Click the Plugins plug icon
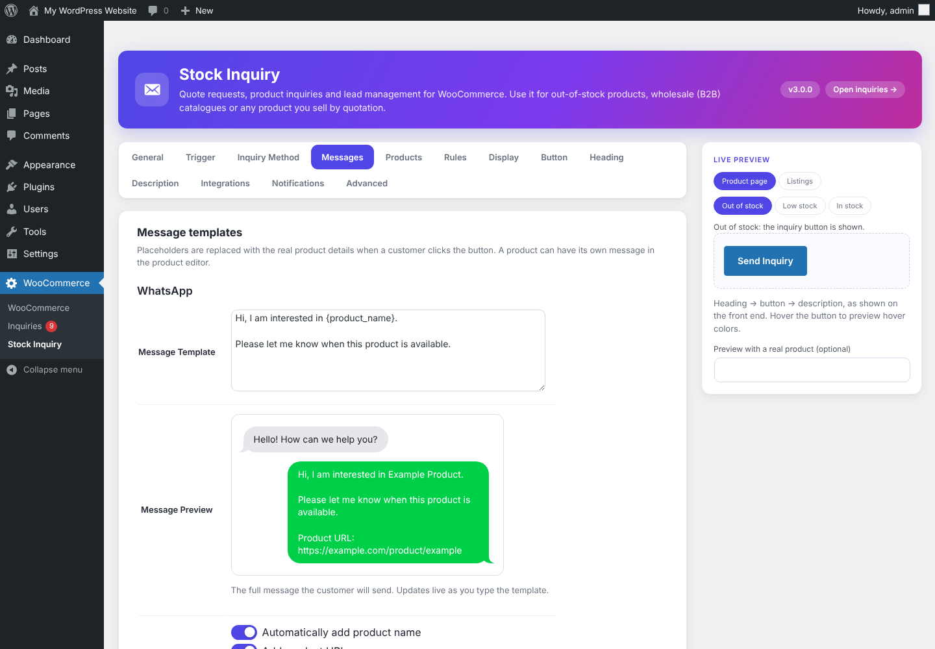Image resolution: width=935 pixels, height=649 pixels. [12, 187]
